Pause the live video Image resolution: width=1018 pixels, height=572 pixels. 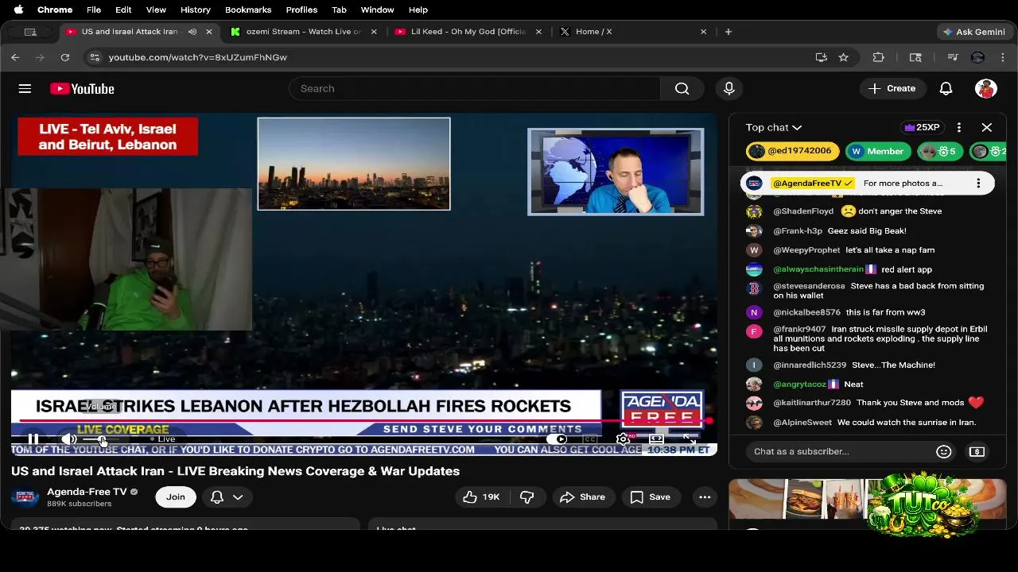(x=33, y=439)
